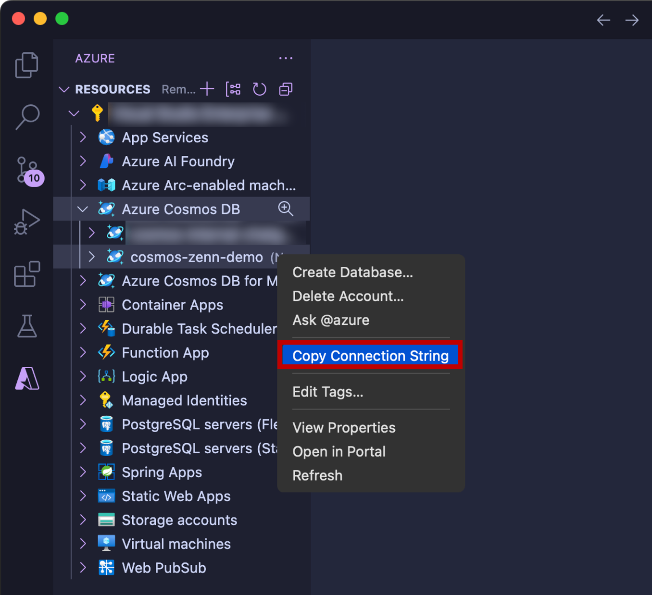Image resolution: width=652 pixels, height=597 pixels.
Task: Click the AZURE panel more actions ellipsis
Action: (x=286, y=58)
